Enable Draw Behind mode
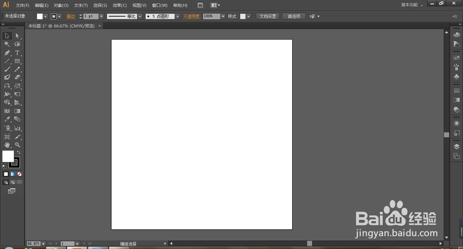 (13, 182)
